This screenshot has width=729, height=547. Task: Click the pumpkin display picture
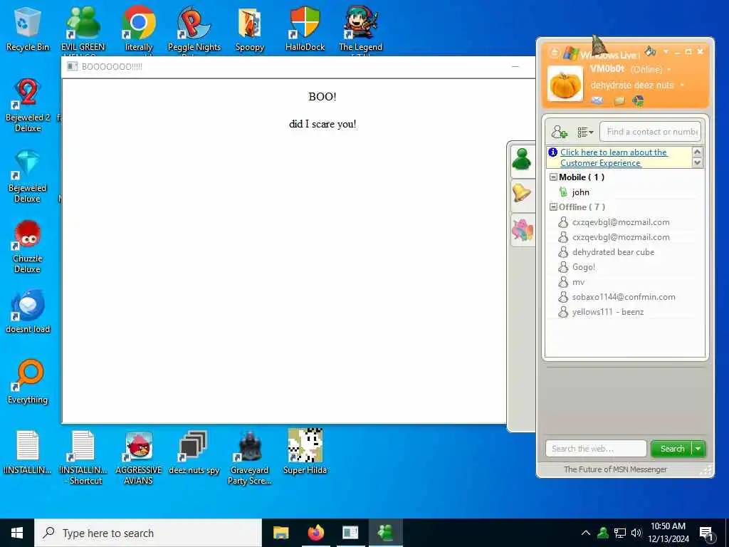pos(565,84)
